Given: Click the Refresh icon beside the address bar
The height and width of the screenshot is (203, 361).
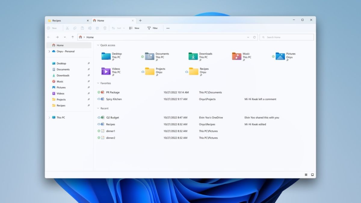Looking at the screenshot, I should (255, 37).
